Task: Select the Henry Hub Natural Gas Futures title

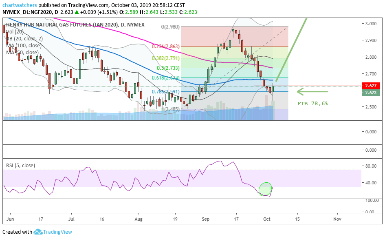Action: [x=75, y=24]
